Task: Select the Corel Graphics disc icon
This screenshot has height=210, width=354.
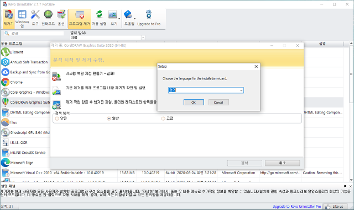Action: (5, 92)
